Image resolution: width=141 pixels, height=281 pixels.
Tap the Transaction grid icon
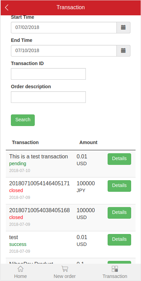115,269
